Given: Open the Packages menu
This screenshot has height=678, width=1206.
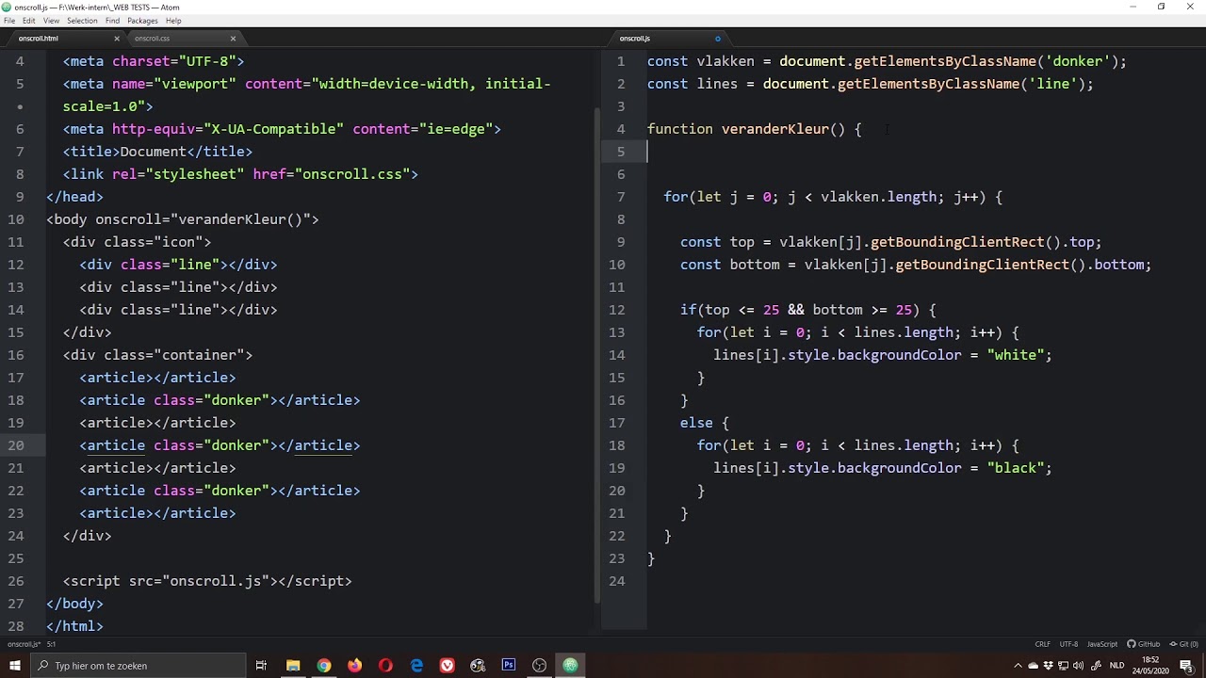Looking at the screenshot, I should click(142, 21).
